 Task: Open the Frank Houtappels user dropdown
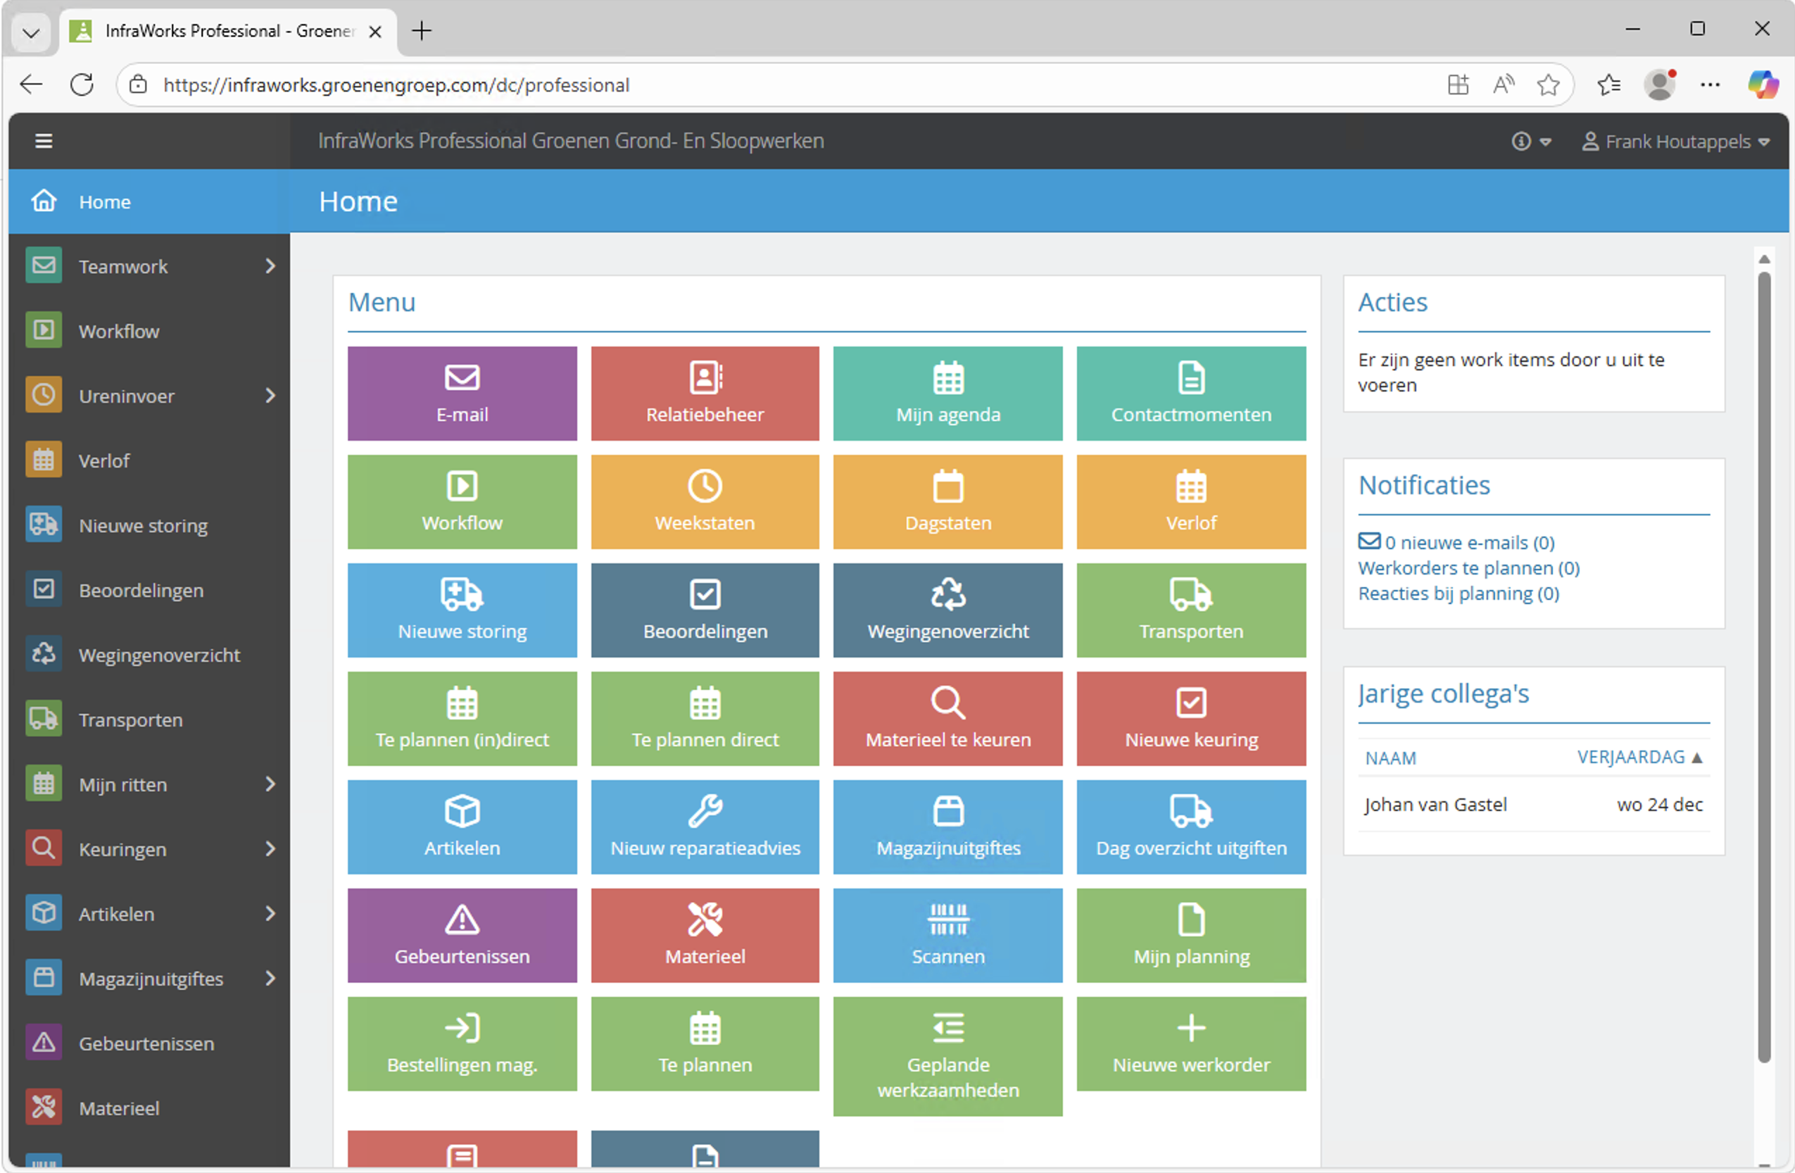(x=1676, y=142)
